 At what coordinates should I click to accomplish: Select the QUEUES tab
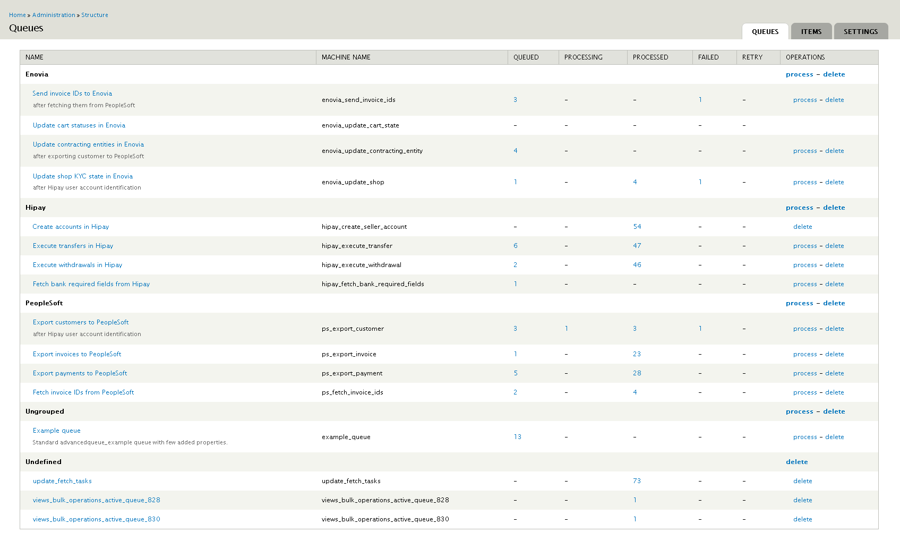765,31
